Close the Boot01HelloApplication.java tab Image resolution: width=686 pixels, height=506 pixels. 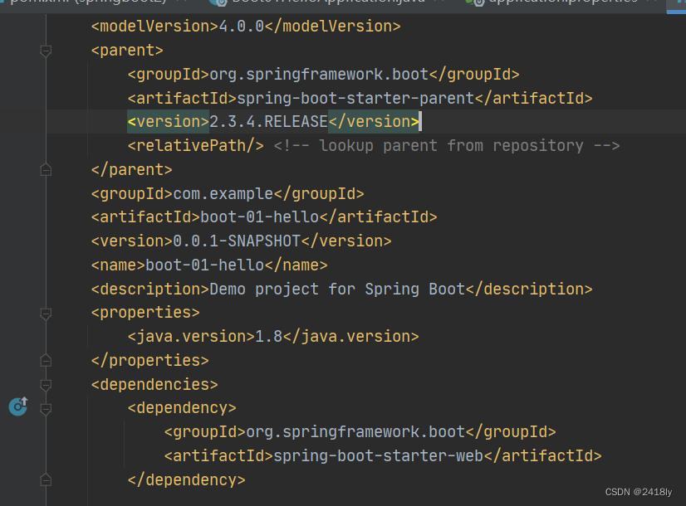tap(440, 2)
